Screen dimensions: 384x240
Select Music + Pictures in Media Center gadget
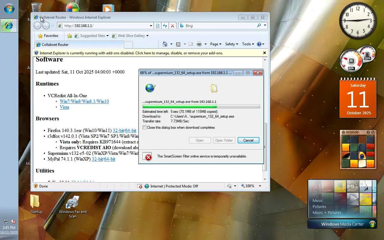click(x=327, y=213)
